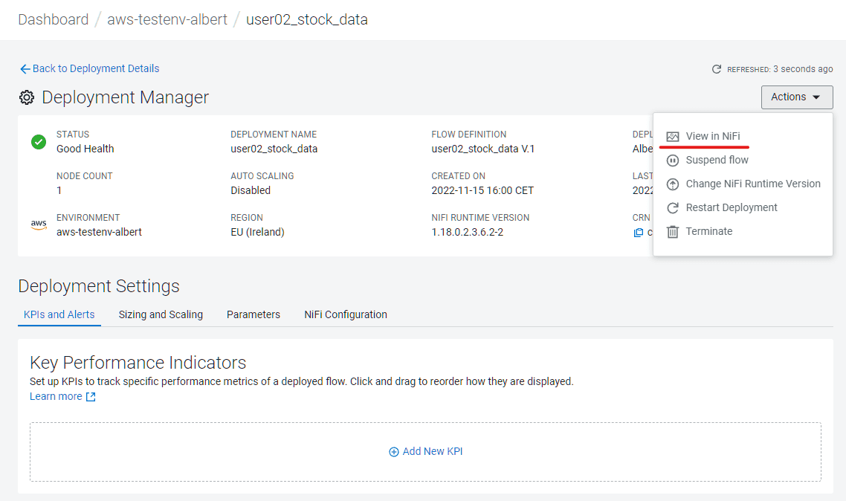Image resolution: width=846 pixels, height=501 pixels.
Task: Click the Change NiFi Runtime Version icon
Action: tap(673, 184)
